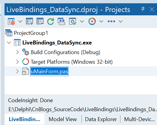Click the Target Platforms ring toolbar icon

tap(92, 21)
